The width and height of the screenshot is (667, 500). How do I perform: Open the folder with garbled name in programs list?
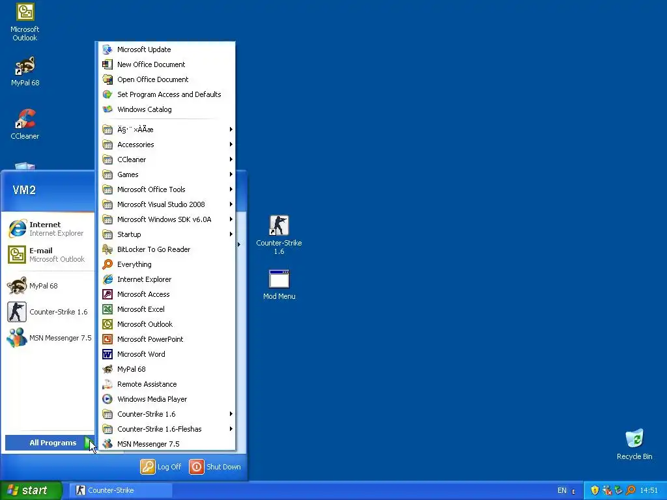pyautogui.click(x=167, y=130)
